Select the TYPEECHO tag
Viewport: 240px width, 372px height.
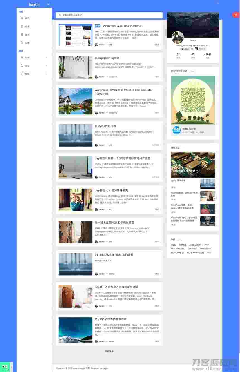click(205, 249)
